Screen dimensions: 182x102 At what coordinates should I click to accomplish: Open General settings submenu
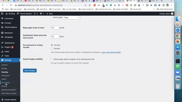click(x=5, y=65)
